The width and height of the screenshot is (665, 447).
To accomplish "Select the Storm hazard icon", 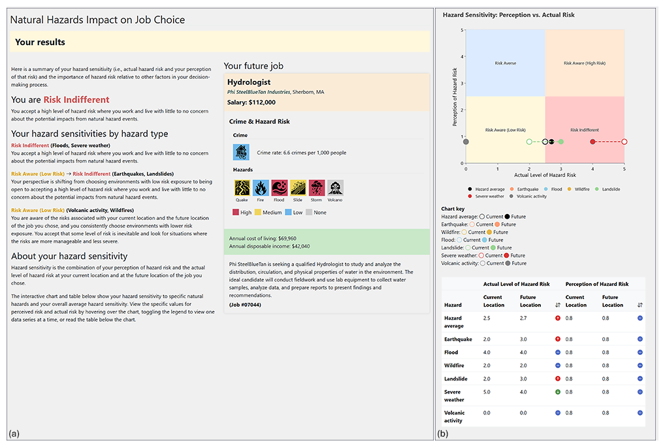I will [x=316, y=188].
